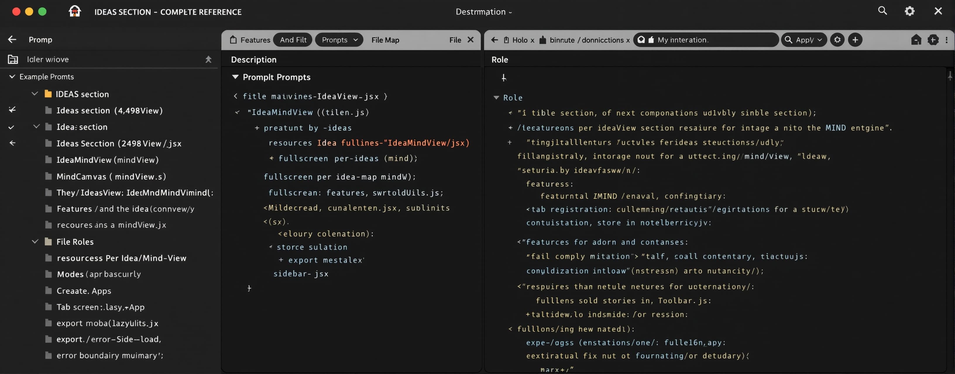Open the Pronpts dropdown
This screenshot has width=955, height=374.
click(x=339, y=40)
